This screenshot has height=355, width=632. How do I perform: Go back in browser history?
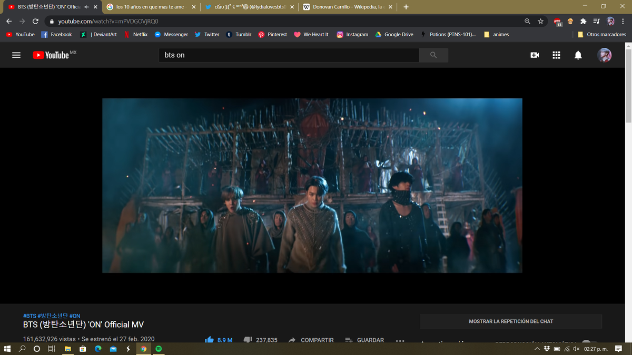[9, 21]
